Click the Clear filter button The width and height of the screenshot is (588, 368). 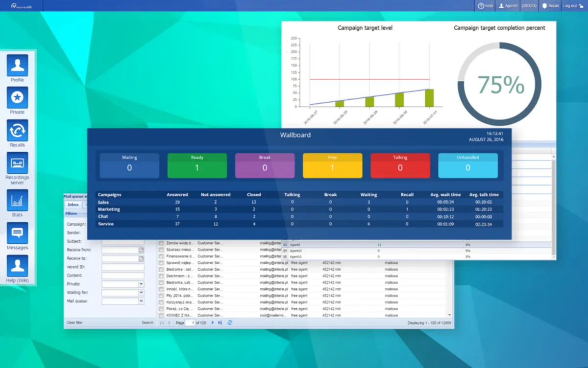point(74,322)
